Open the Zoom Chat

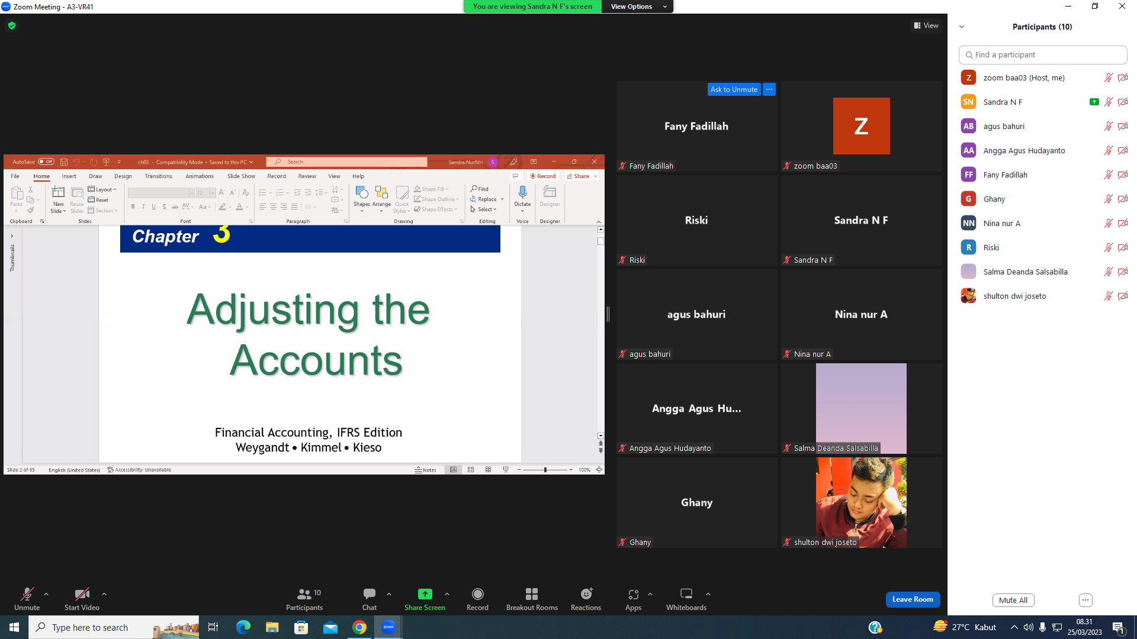pos(370,599)
